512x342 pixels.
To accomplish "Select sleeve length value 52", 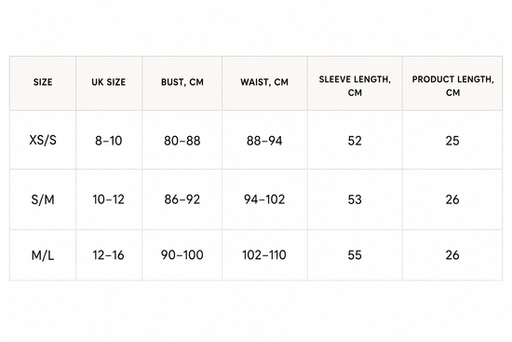I will pyautogui.click(x=355, y=140).
